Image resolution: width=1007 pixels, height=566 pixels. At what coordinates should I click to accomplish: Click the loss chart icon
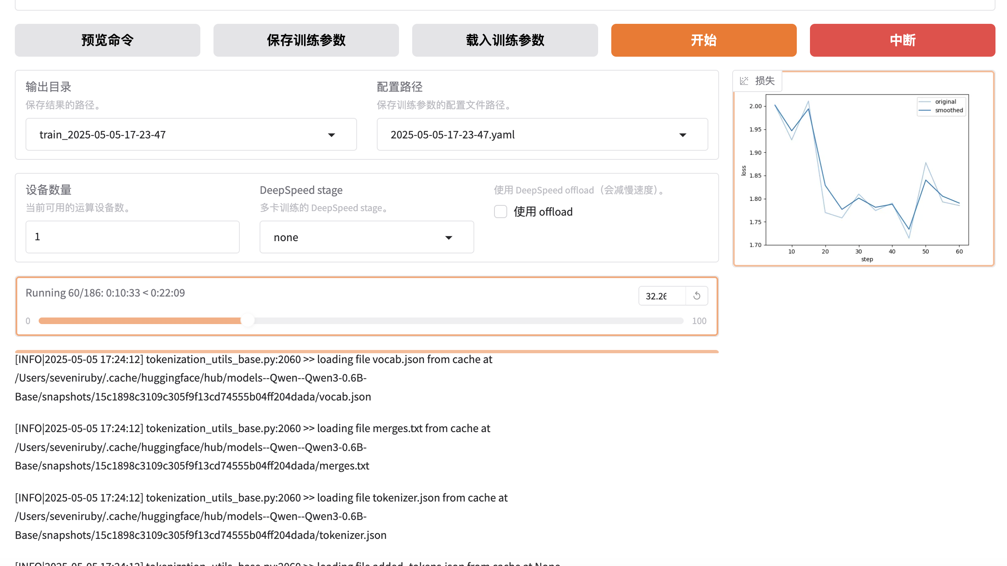pos(744,81)
